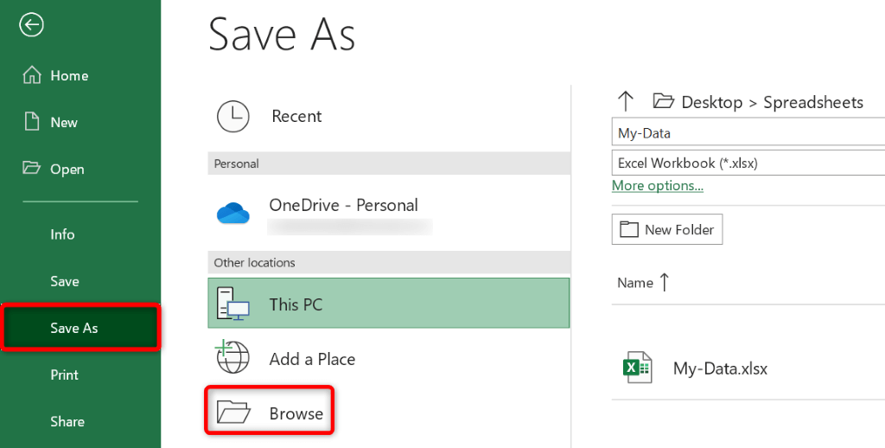This screenshot has width=885, height=448.
Task: Click the Home house icon
Action: click(x=32, y=76)
